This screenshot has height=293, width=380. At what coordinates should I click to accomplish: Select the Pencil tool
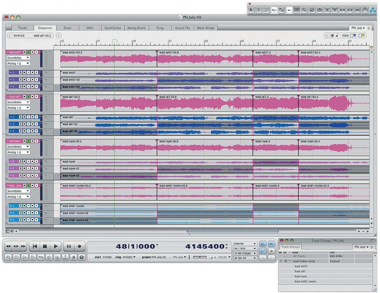266,10
